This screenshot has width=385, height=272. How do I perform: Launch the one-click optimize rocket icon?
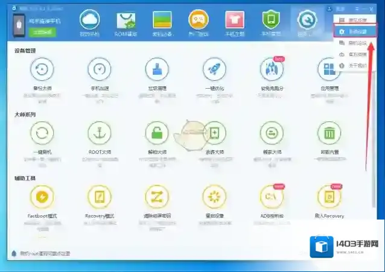pos(214,69)
